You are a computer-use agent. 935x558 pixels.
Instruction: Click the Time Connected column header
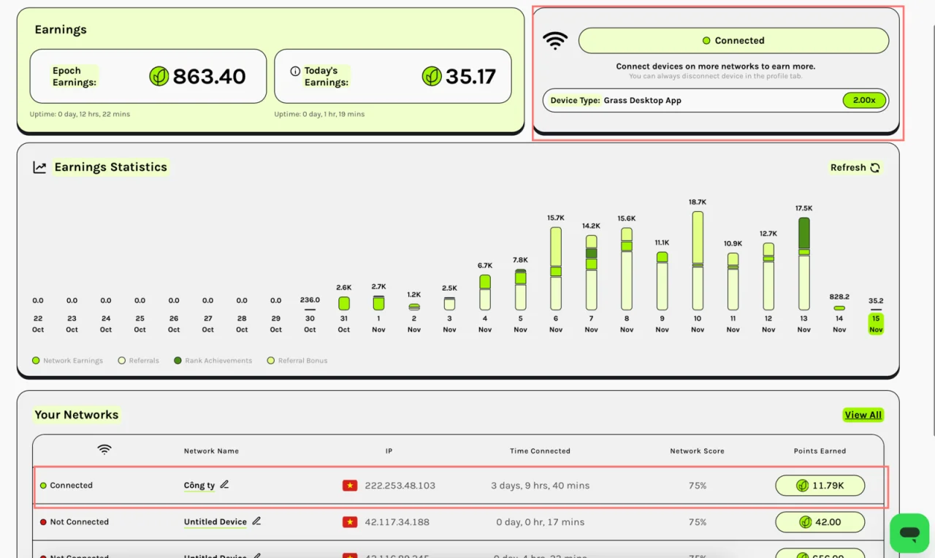[540, 451]
